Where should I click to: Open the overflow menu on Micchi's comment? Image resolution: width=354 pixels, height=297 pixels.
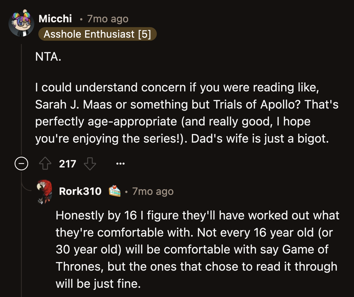click(120, 164)
